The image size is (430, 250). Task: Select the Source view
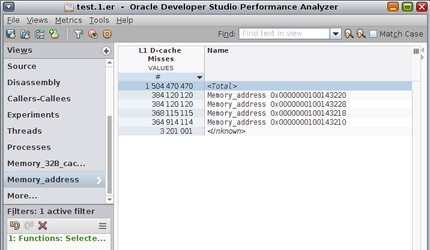[x=55, y=67]
